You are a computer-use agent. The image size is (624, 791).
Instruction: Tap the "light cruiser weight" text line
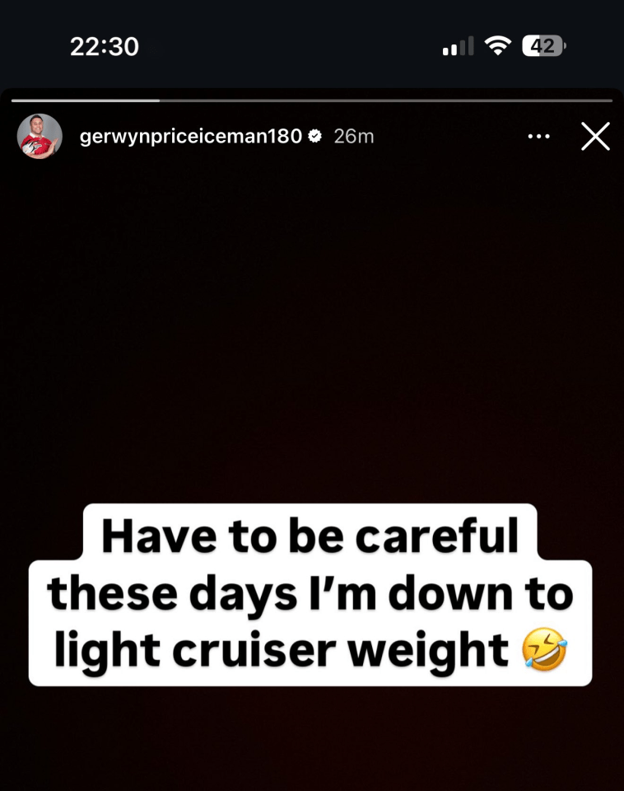(x=282, y=651)
